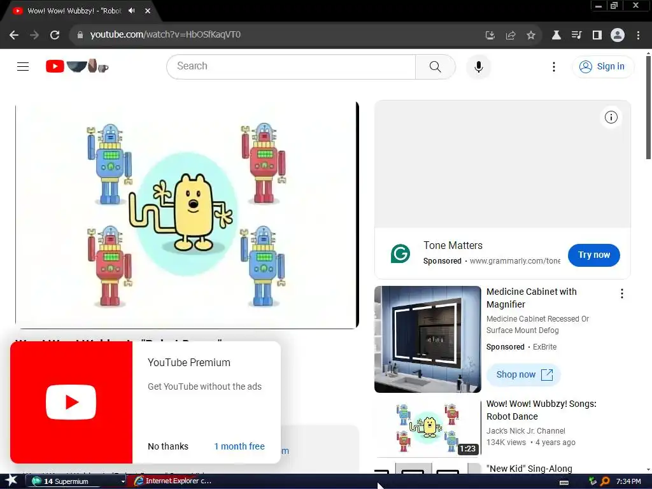Click the YouTube Search field
This screenshot has height=489, width=652.
[291, 66]
